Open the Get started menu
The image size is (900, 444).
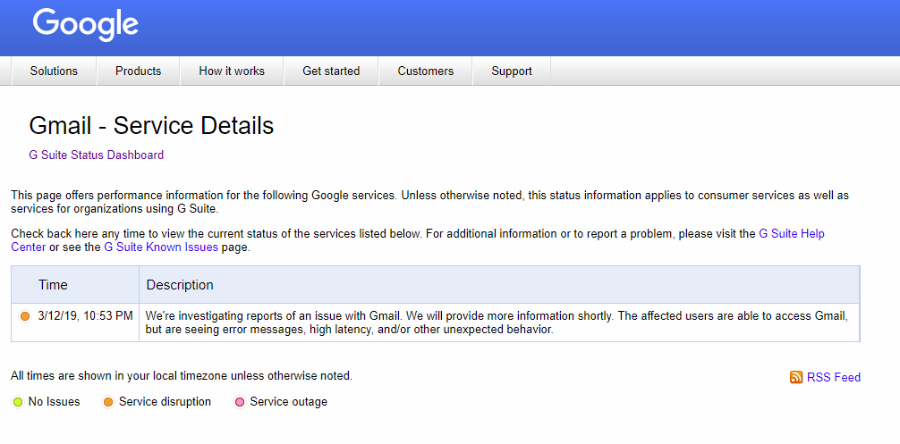331,71
